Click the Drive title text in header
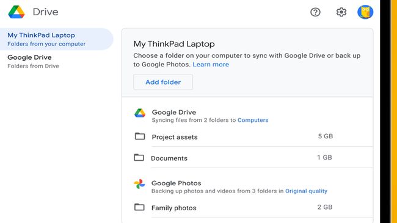 [46, 12]
